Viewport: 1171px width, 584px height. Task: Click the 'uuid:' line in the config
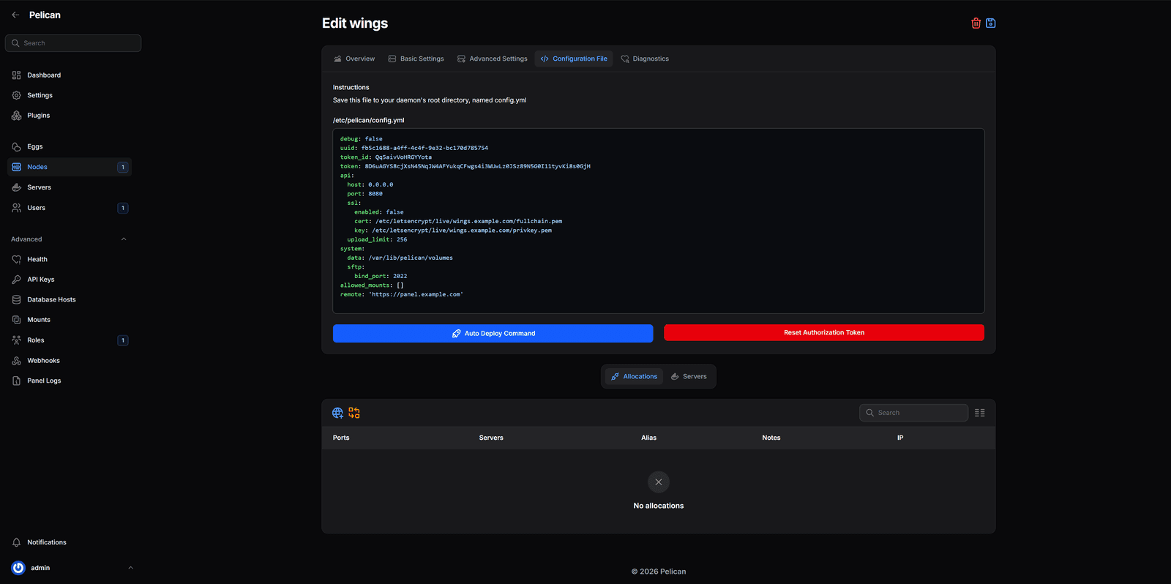pos(414,148)
